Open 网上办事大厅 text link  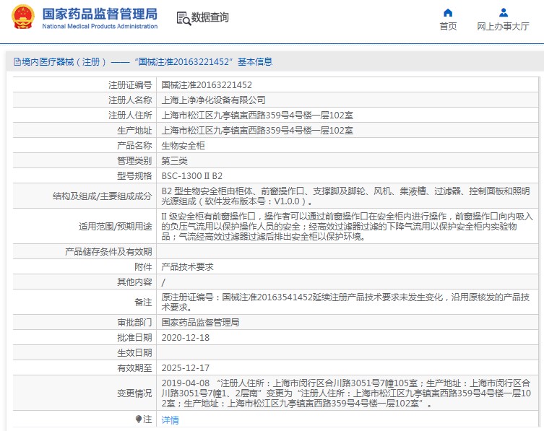click(503, 27)
